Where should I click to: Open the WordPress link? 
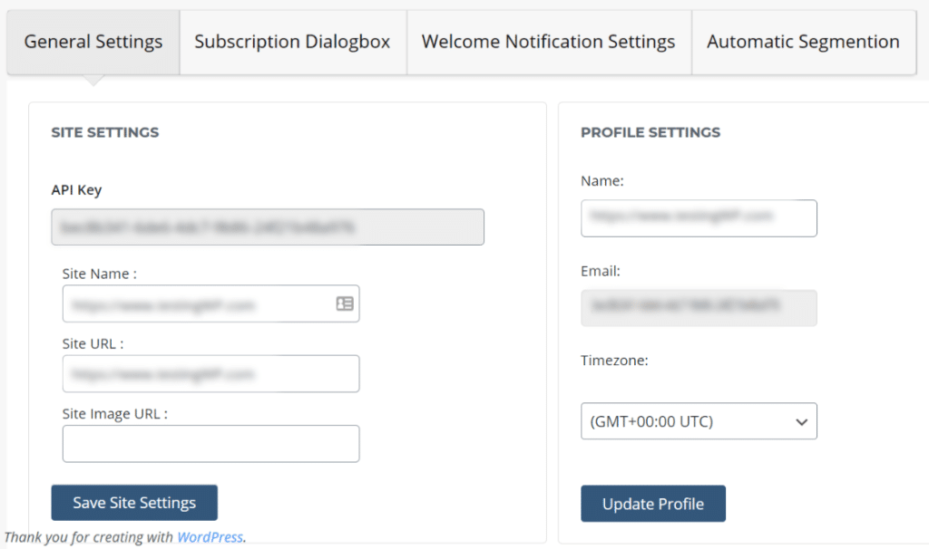tap(210, 536)
